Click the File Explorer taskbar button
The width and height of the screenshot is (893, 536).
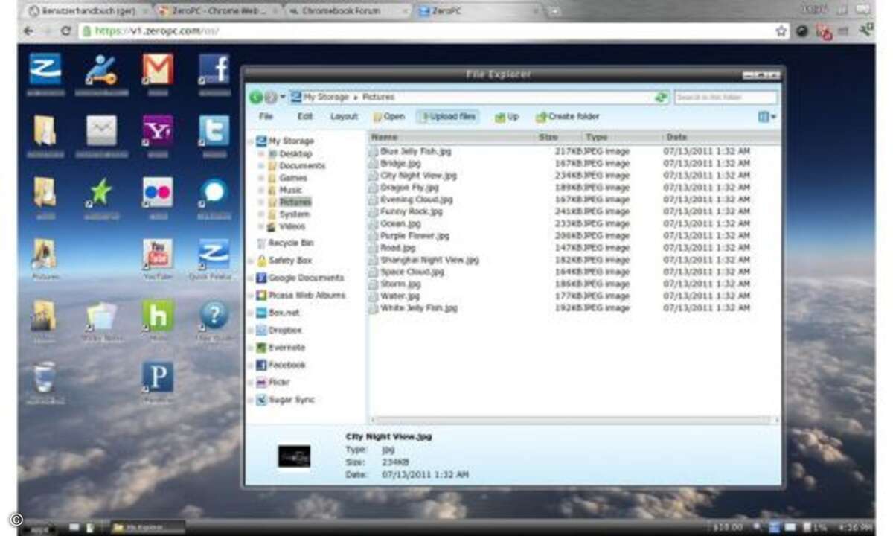tap(147, 528)
